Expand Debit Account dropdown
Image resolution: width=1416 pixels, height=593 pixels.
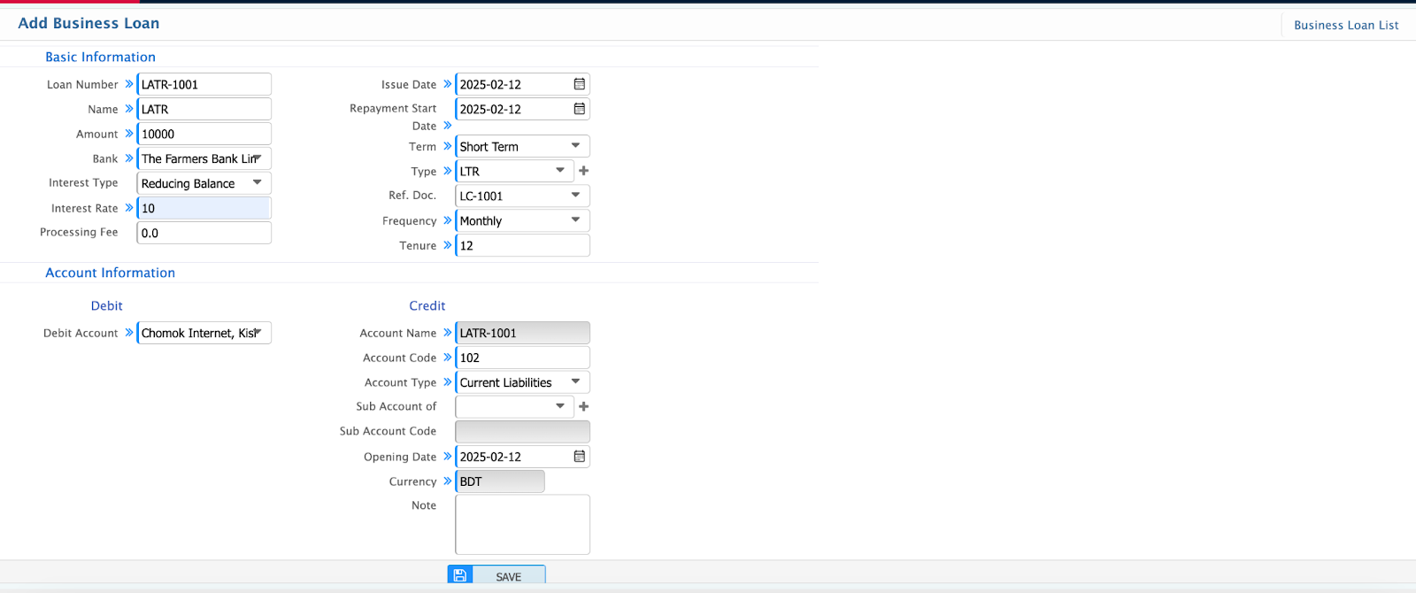(204, 333)
